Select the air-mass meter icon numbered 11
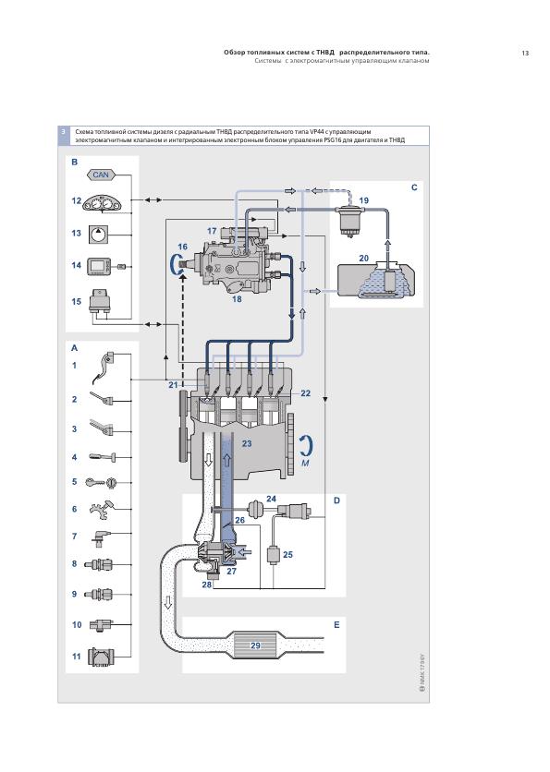 (x=101, y=657)
